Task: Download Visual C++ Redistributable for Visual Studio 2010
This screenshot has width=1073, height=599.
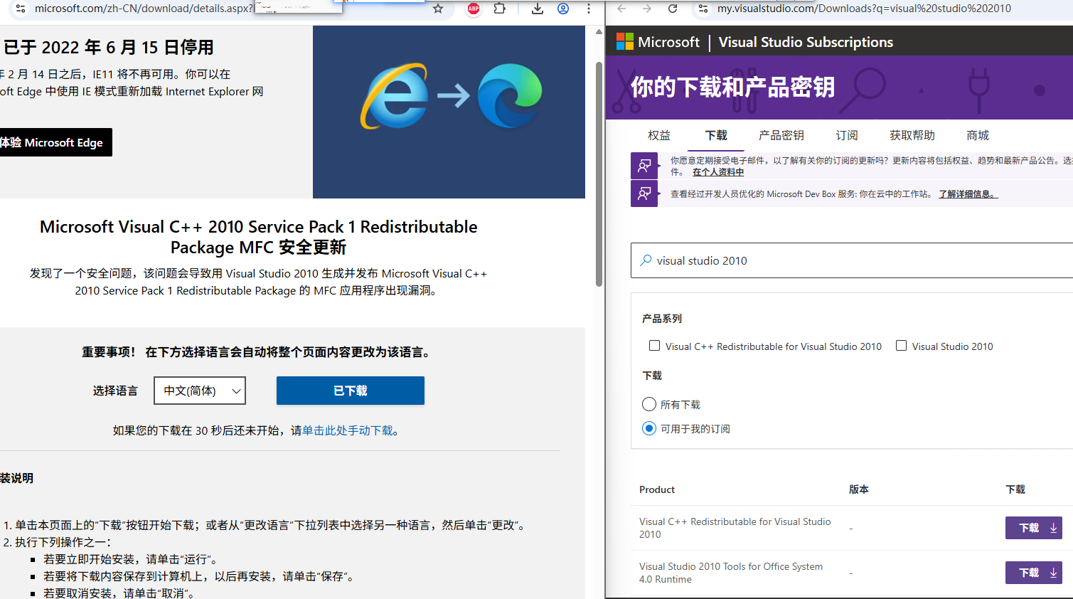Action: (1033, 528)
